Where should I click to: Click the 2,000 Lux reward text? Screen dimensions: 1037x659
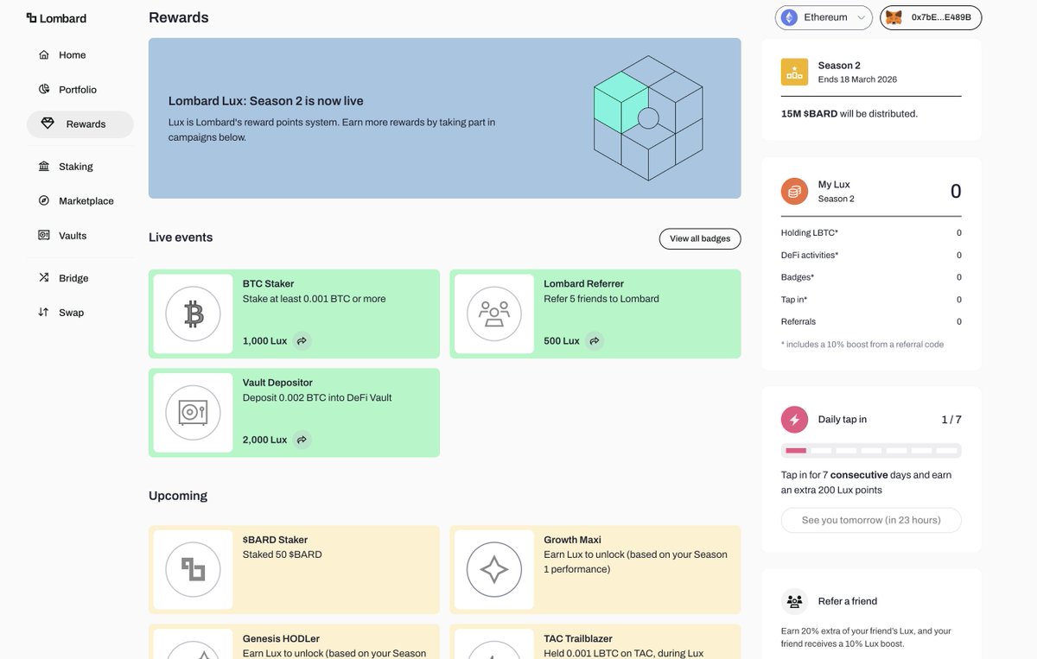click(264, 440)
